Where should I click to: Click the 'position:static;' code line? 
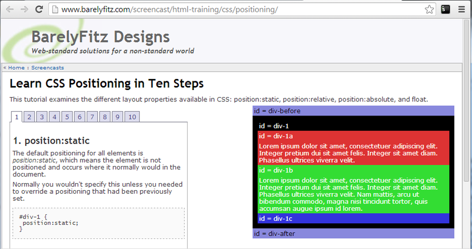(50, 223)
